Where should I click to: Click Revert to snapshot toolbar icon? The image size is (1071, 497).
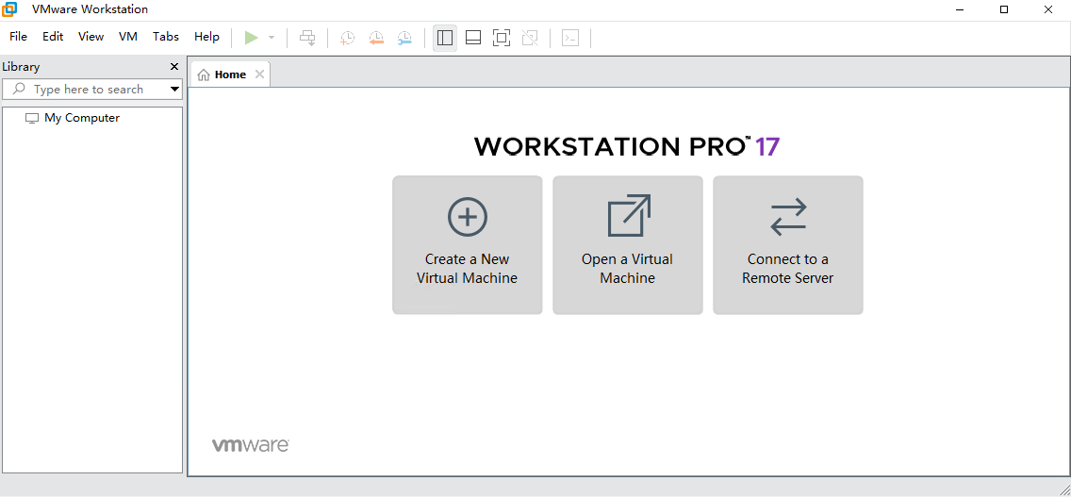coord(376,38)
